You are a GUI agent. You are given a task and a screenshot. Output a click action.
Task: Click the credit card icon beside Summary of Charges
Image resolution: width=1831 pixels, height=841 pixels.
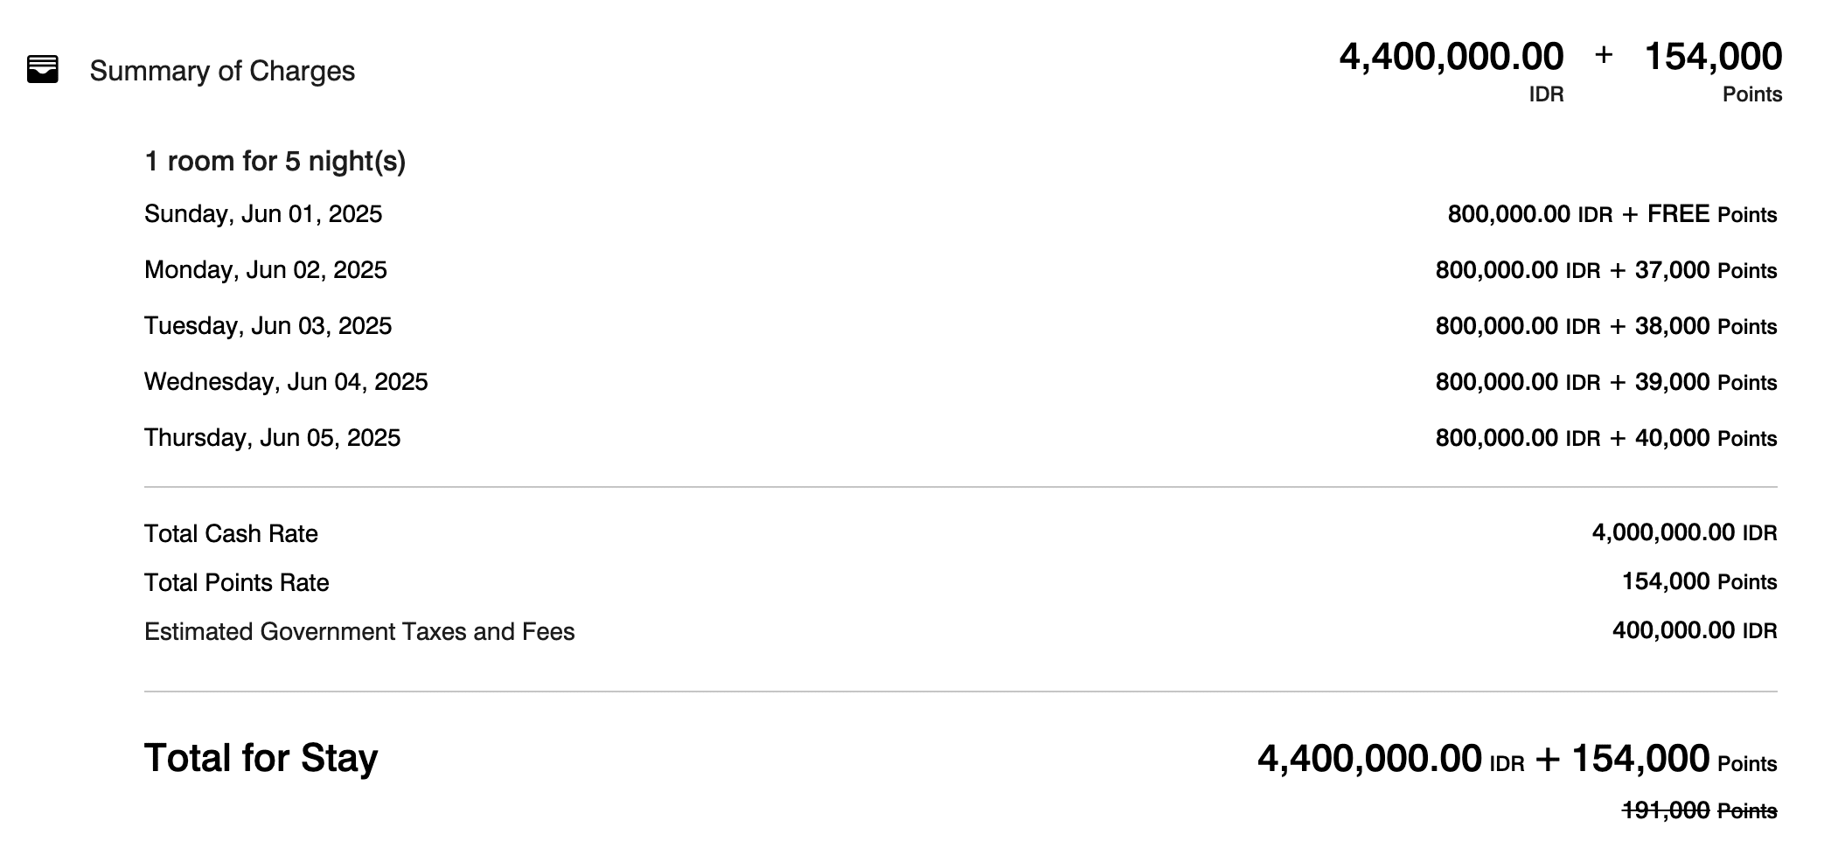(43, 69)
